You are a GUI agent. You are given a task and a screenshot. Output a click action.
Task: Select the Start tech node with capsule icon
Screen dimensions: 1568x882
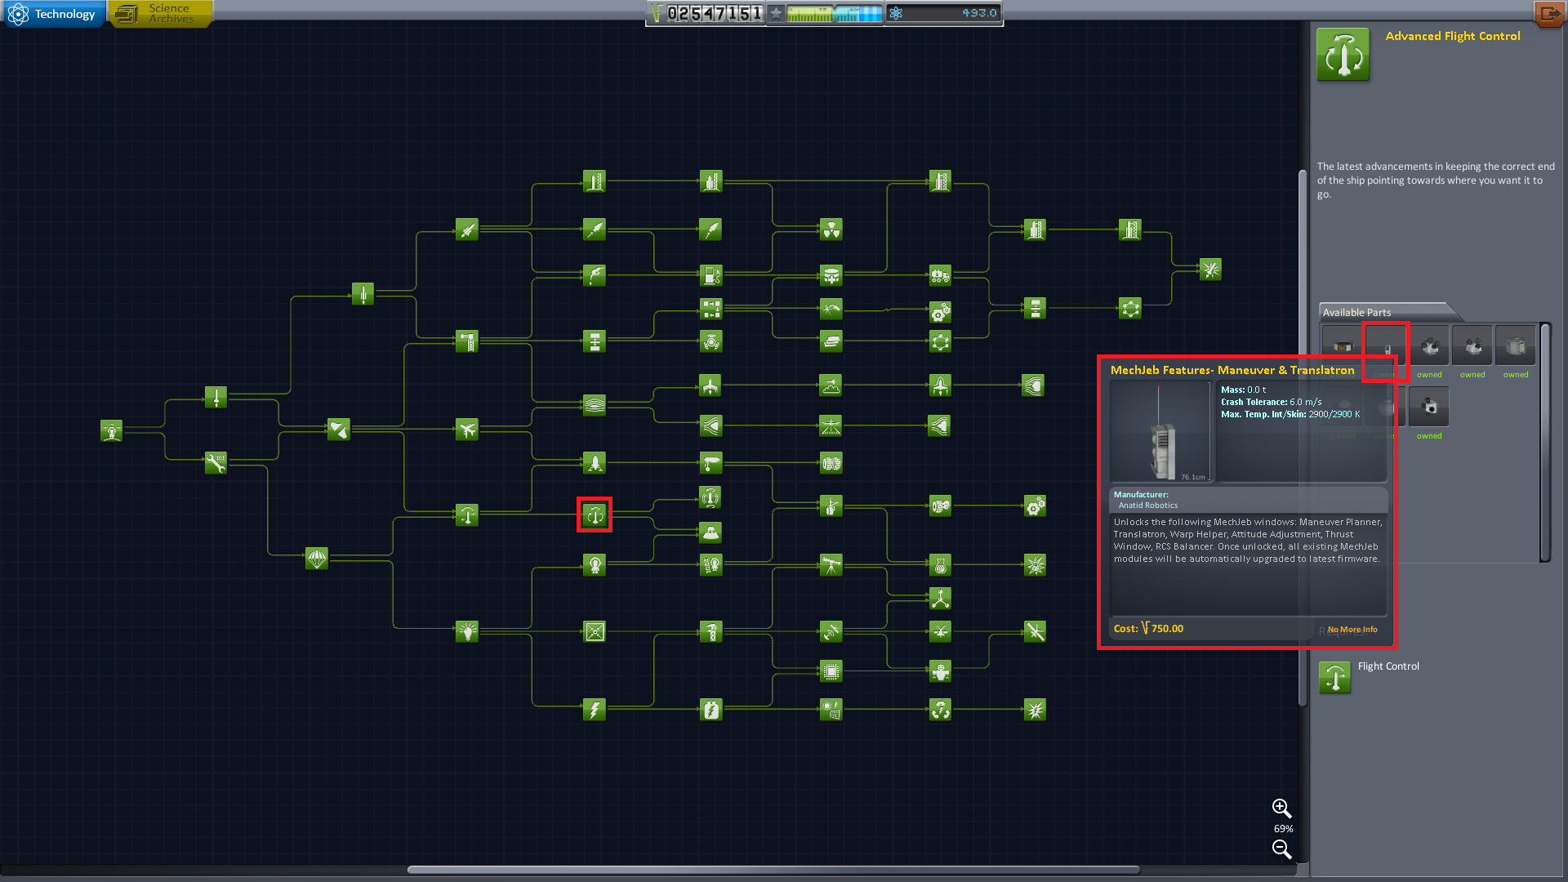tap(111, 430)
